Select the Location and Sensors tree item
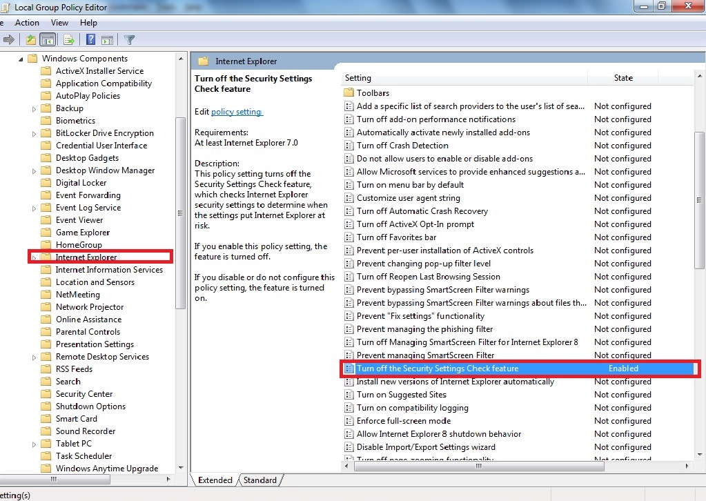This screenshot has height=501, width=706. pos(95,282)
